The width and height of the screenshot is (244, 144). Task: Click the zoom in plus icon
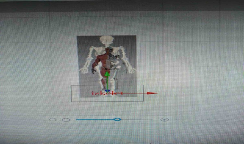(164, 120)
